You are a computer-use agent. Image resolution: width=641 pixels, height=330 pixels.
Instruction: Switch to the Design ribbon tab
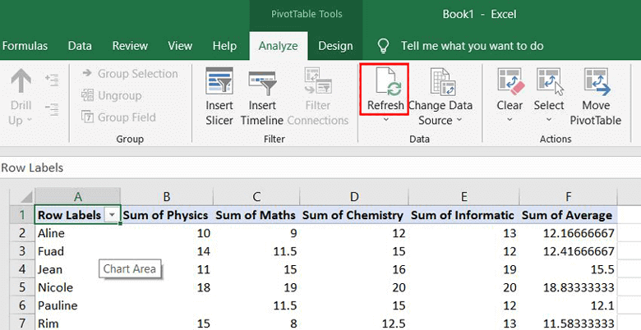click(335, 46)
